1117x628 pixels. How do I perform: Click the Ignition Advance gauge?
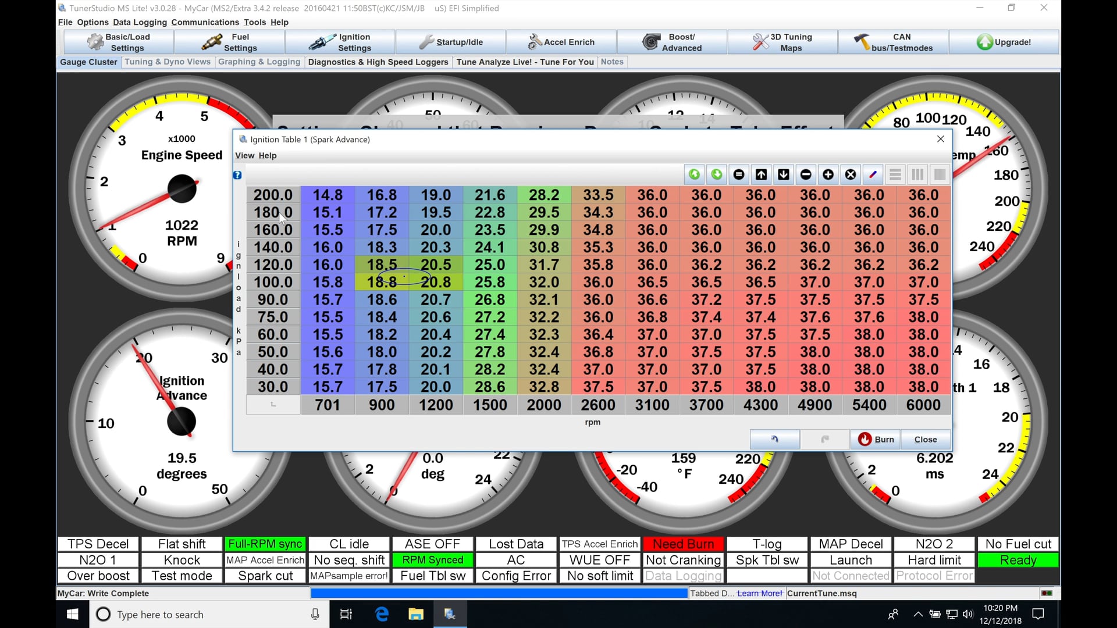182,422
